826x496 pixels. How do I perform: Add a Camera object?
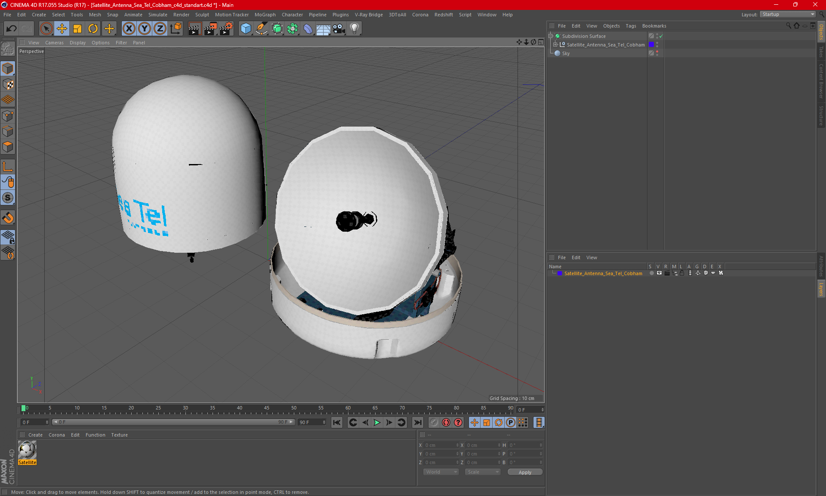coord(339,29)
